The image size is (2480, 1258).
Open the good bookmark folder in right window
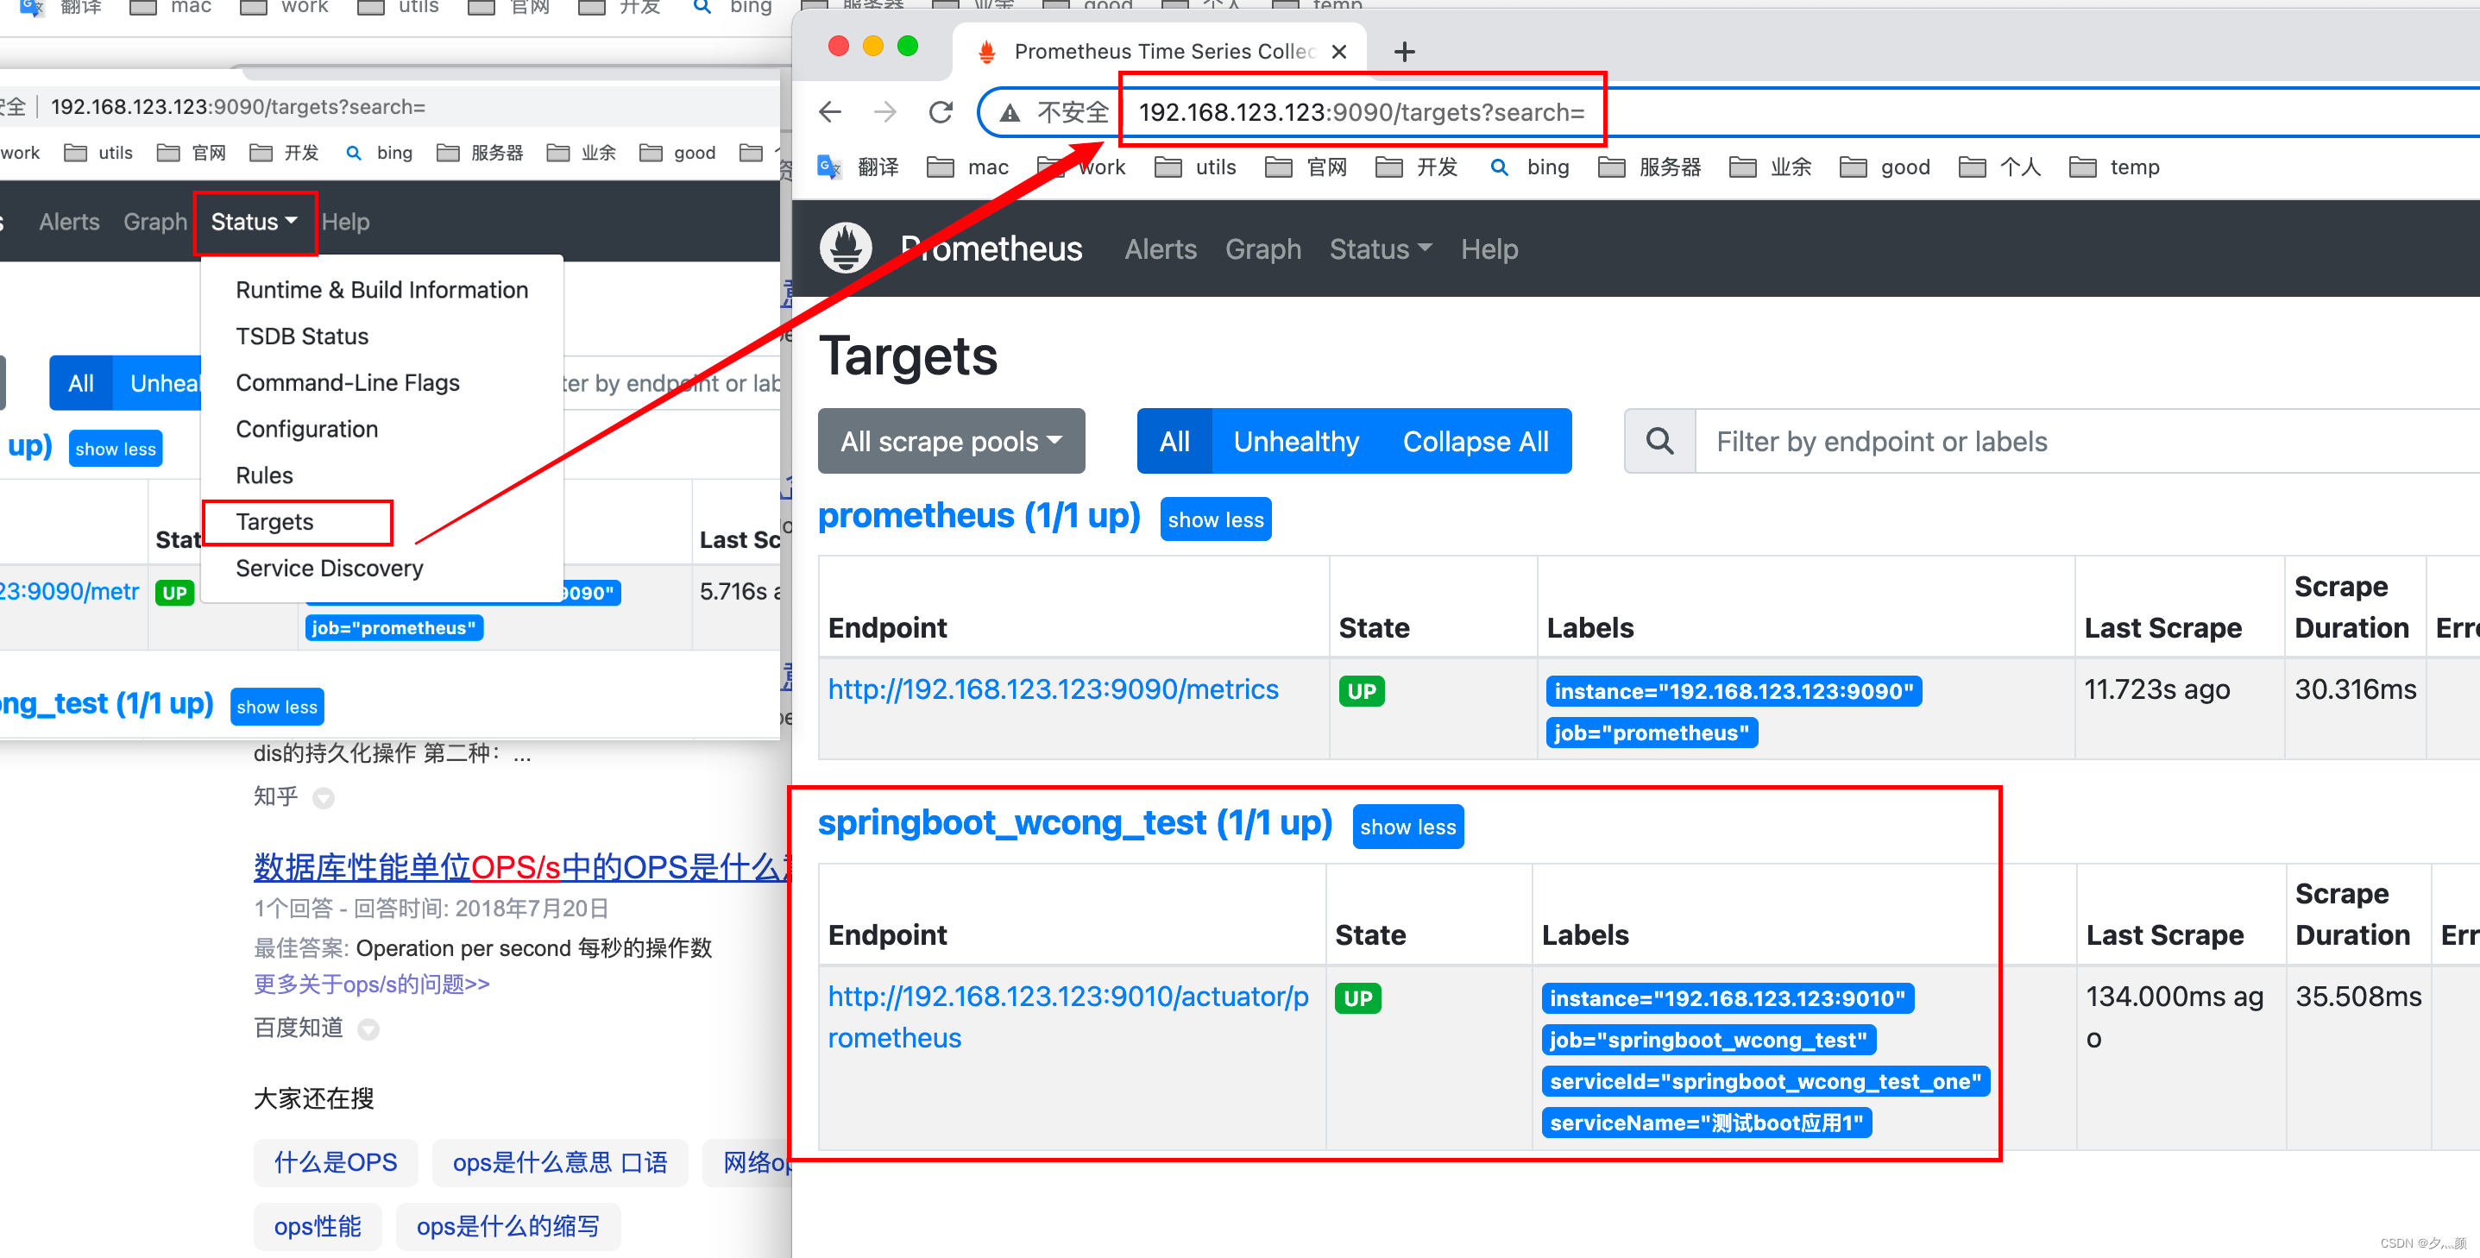coord(1885,167)
